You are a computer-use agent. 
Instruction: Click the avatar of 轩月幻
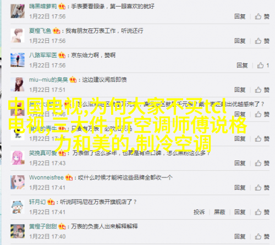pos(18,207)
